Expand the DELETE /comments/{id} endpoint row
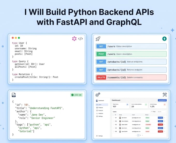The height and width of the screenshot is (143, 176). coord(131,77)
